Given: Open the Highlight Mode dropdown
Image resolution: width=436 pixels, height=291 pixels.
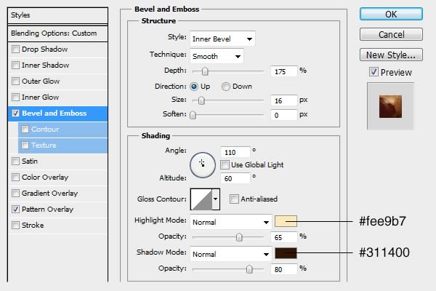Looking at the screenshot, I should pos(231,222).
